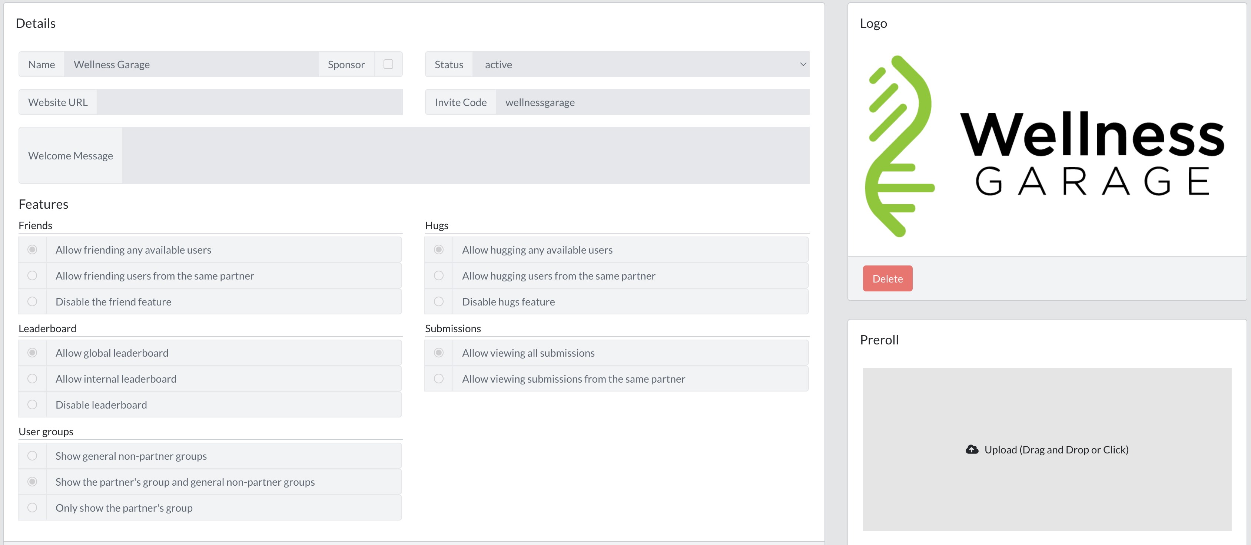Viewport: 1251px width, 545px height.
Task: Delete the logo image
Action: click(887, 278)
